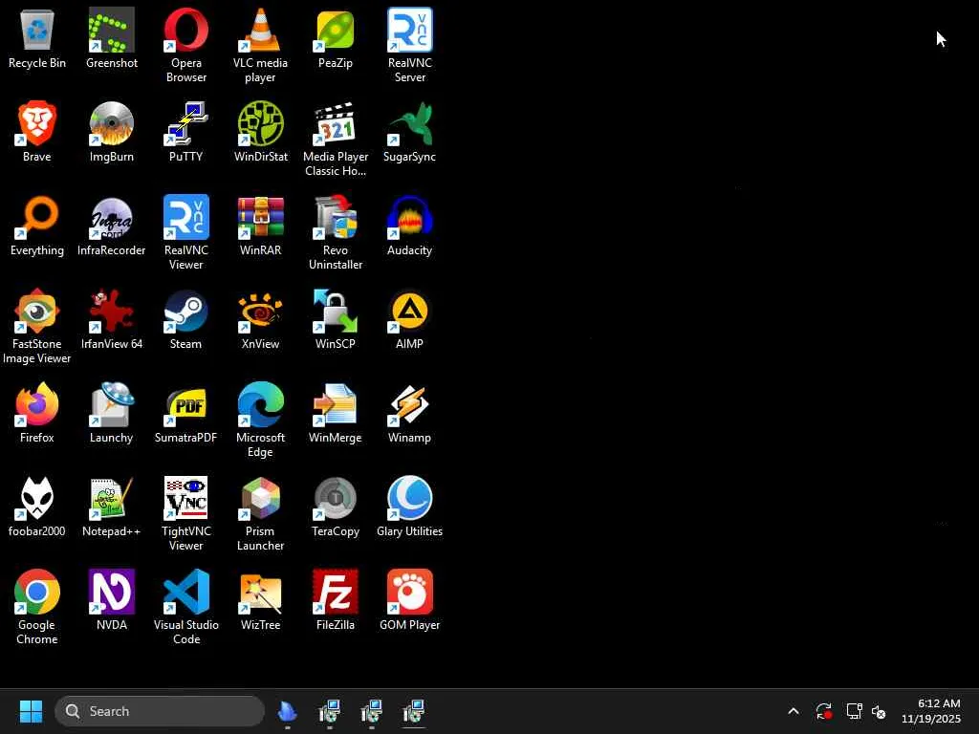This screenshot has height=734, width=979.
Task: Open Firefox desktop shortcut
Action: point(37,413)
